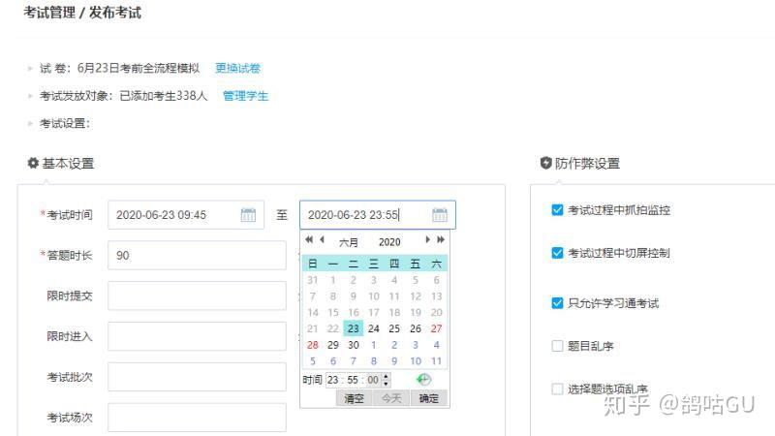Click the green clock icon in time row
This screenshot has width=775, height=436.
click(x=423, y=380)
